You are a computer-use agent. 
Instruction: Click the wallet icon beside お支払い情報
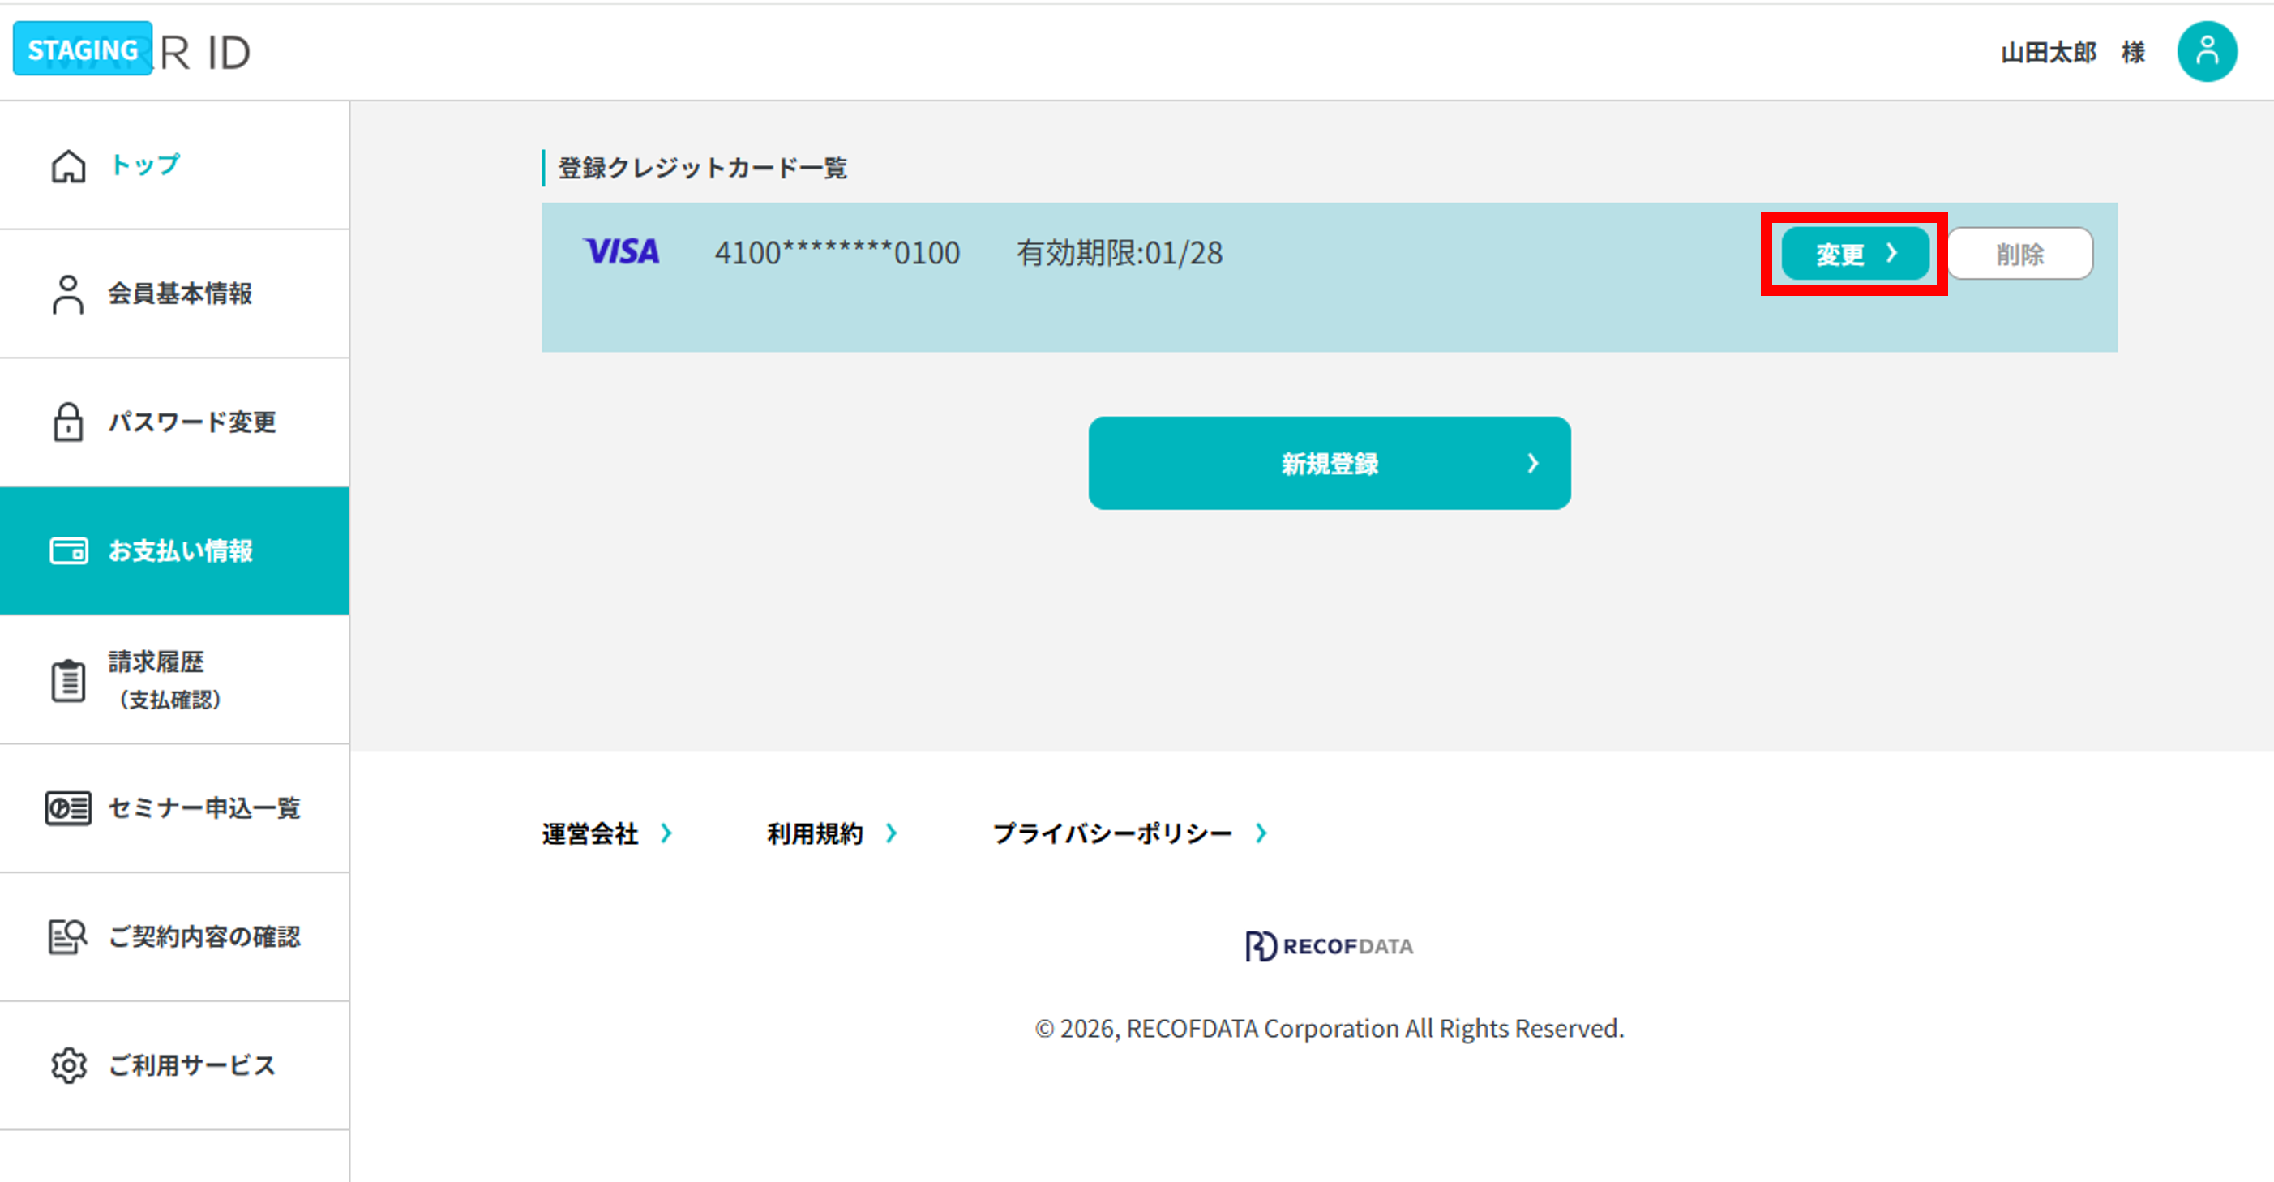click(x=68, y=550)
